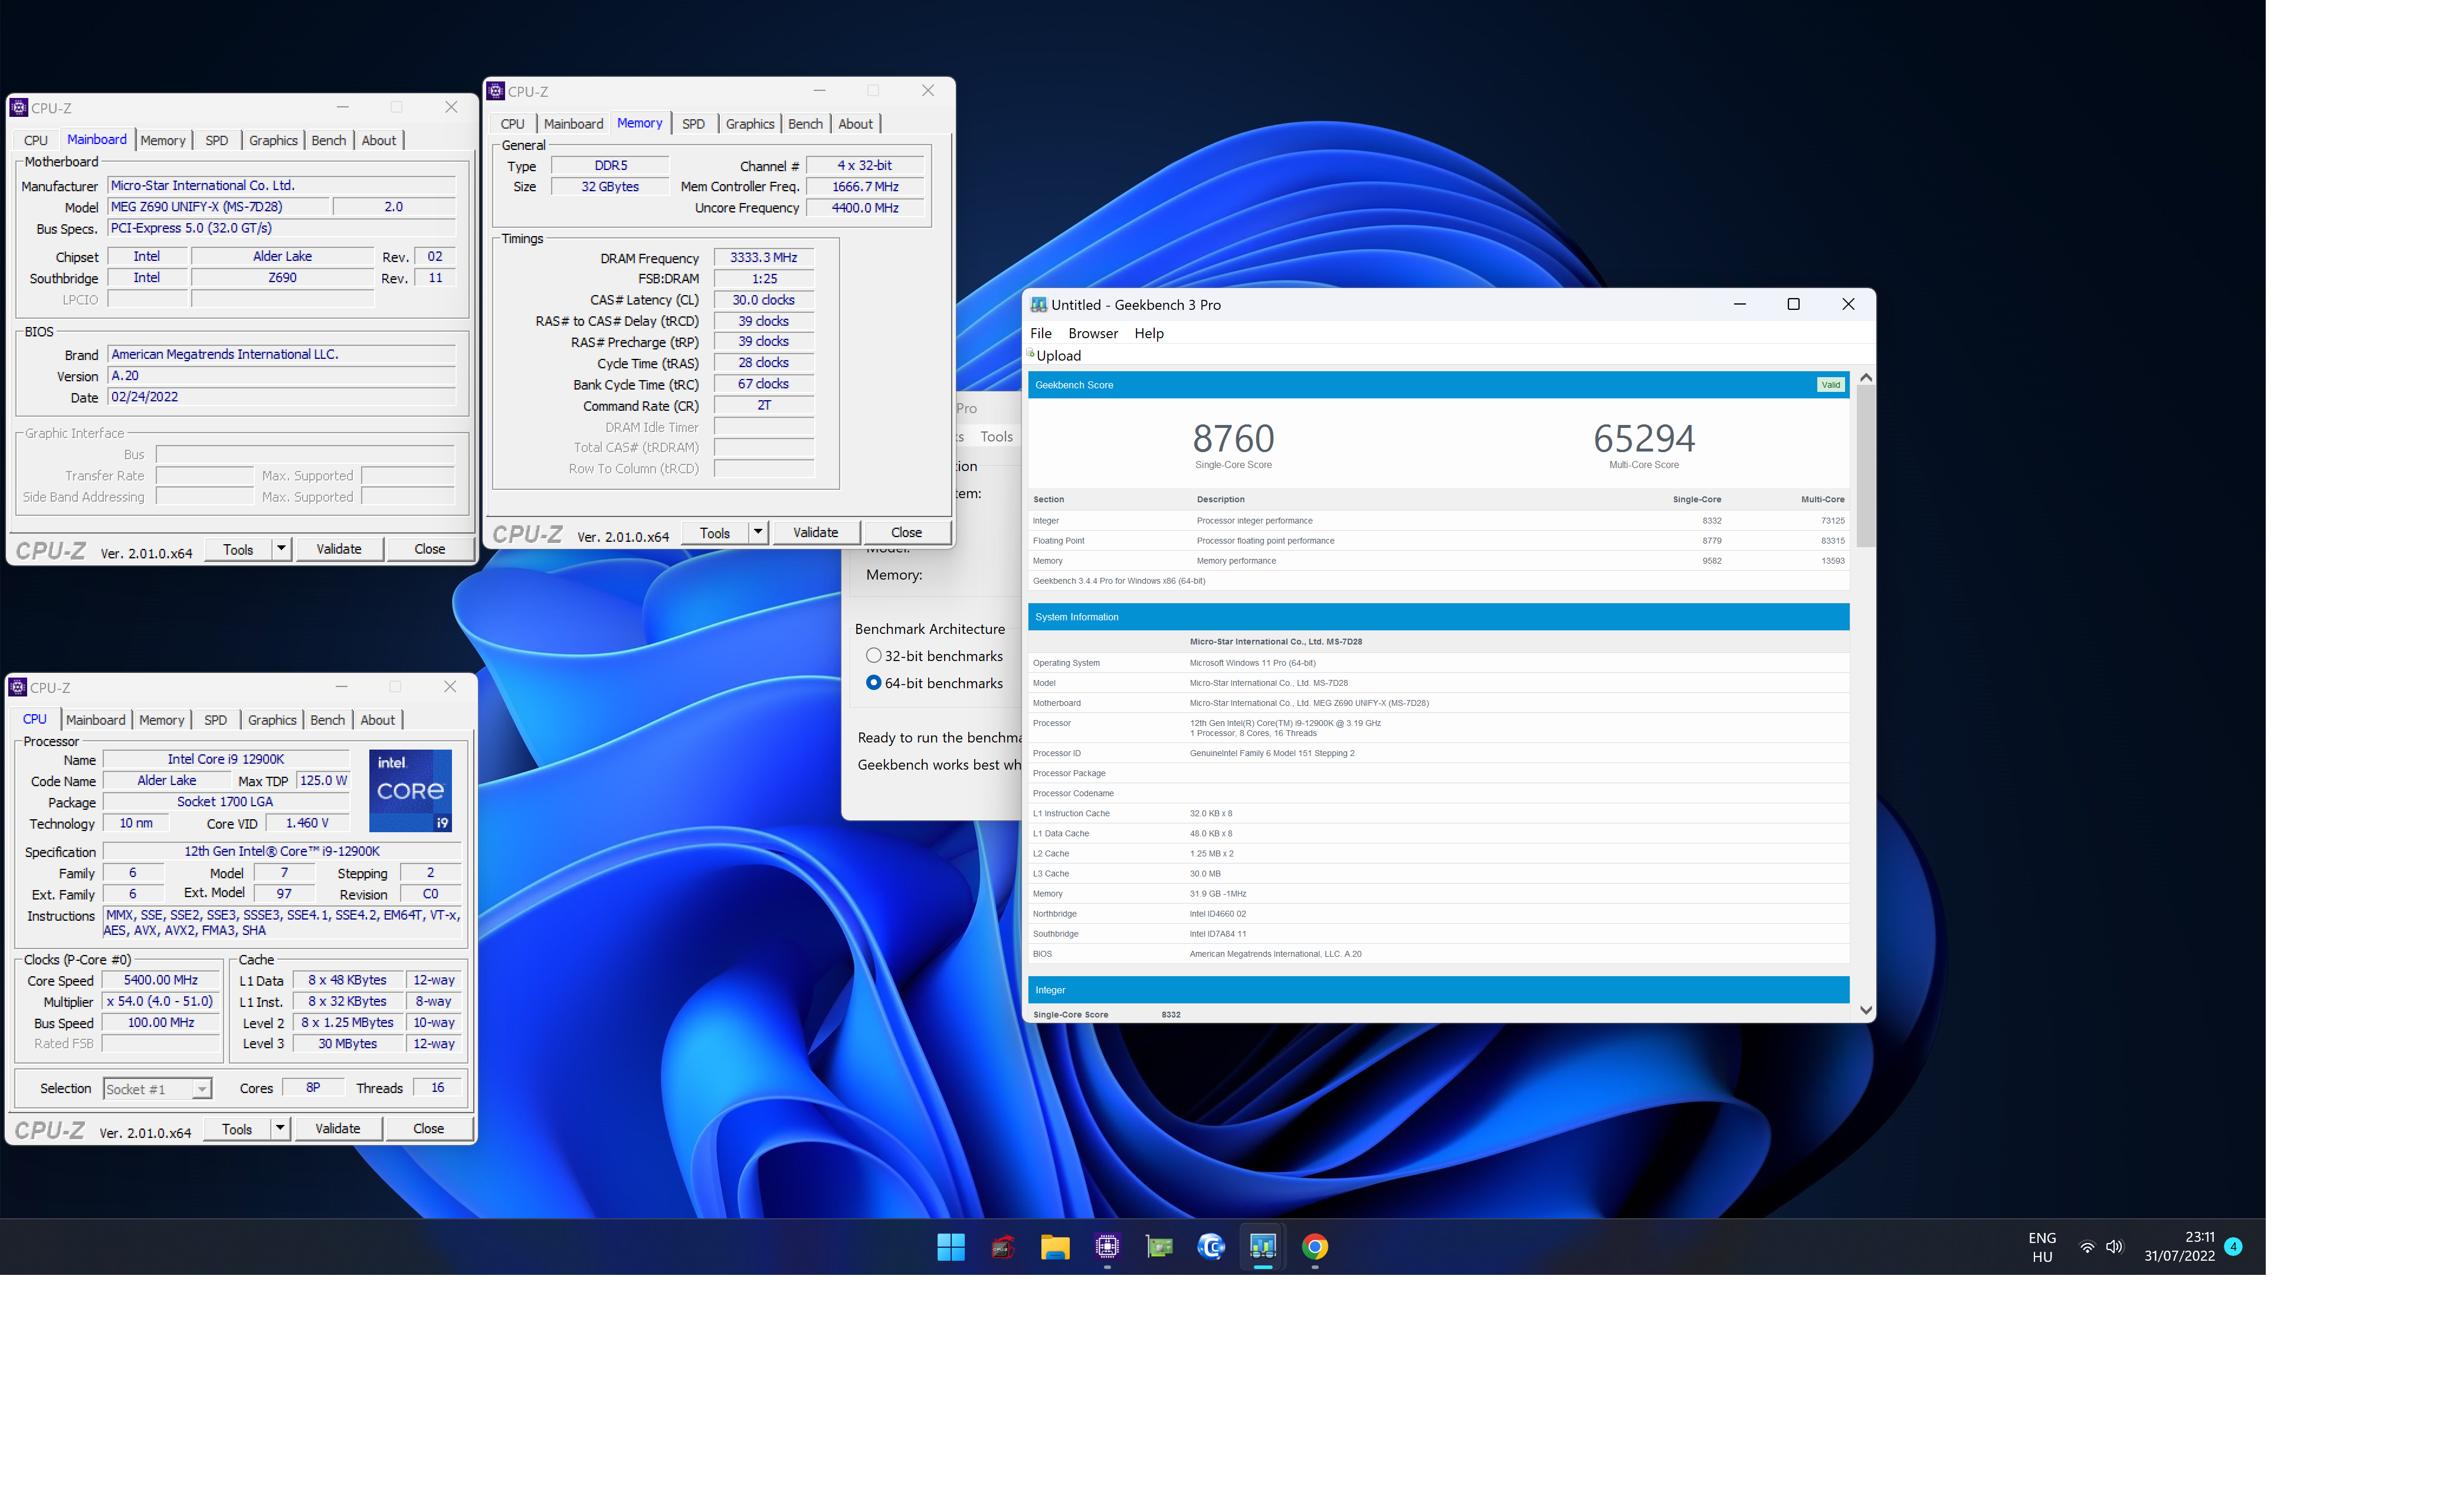
Task: Open About tab in Memory window
Action: tap(855, 124)
